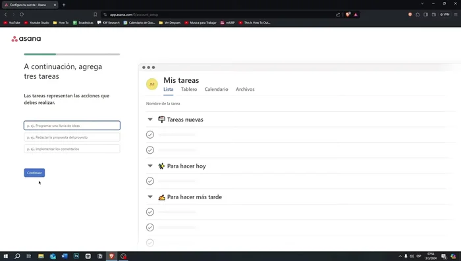Focus the Programar una lluvia de ideas field
This screenshot has height=261, width=461.
[72, 126]
